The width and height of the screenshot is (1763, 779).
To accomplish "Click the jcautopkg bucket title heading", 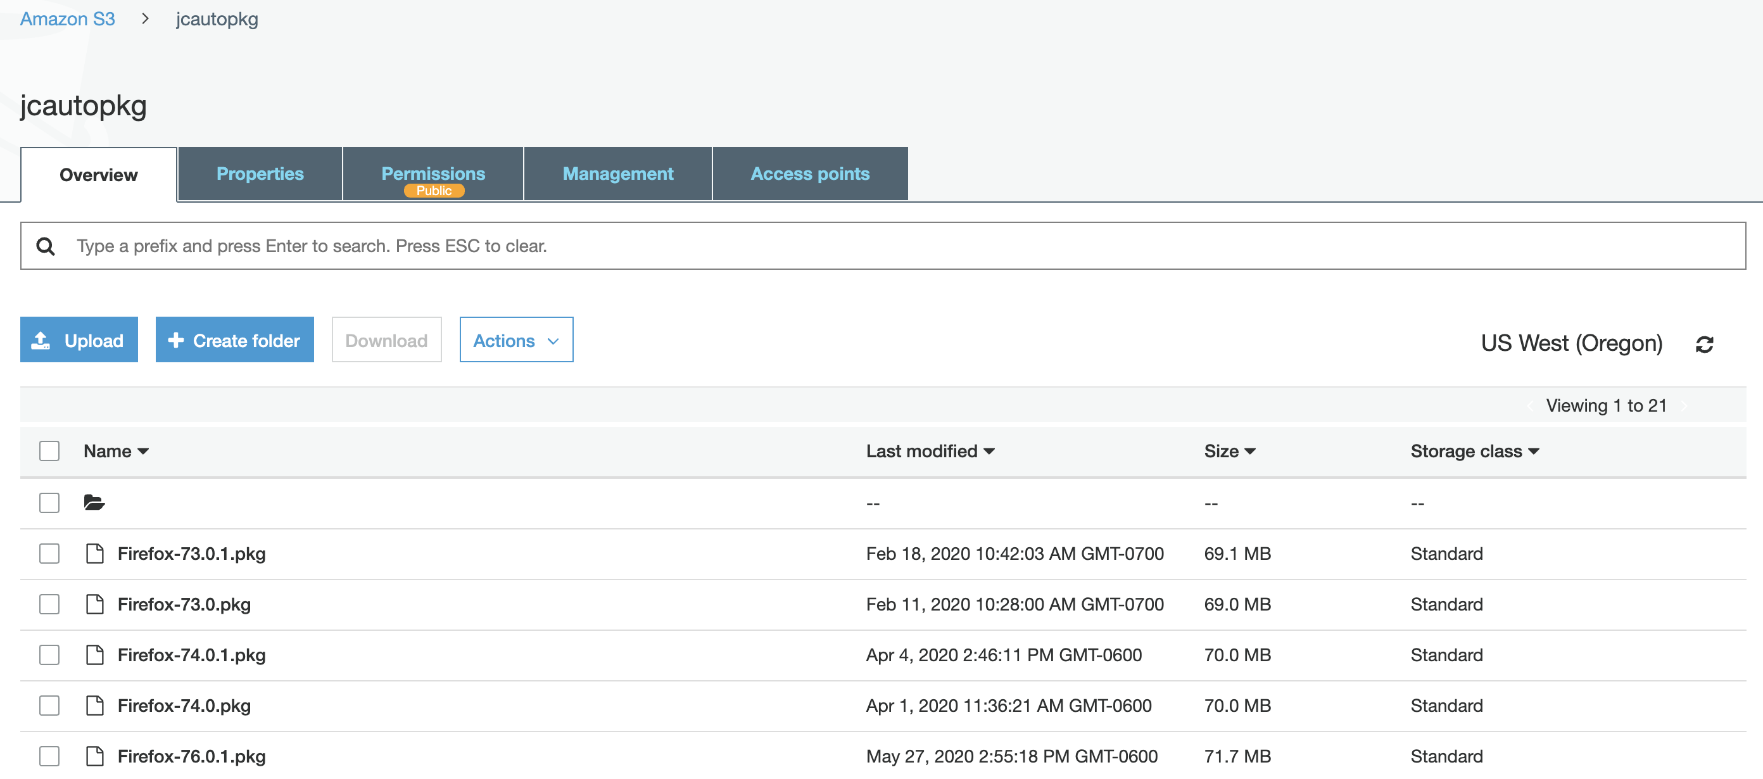I will (x=84, y=106).
